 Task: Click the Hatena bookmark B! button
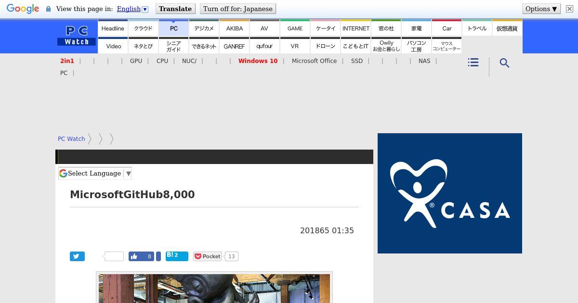click(x=177, y=256)
